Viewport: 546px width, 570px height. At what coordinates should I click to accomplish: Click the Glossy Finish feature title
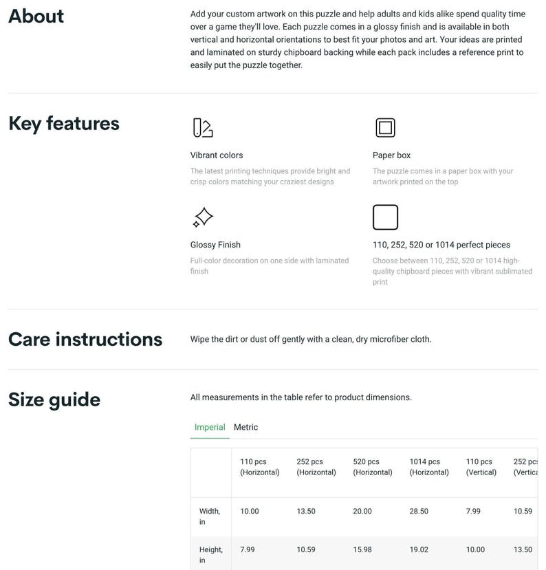[x=215, y=245]
